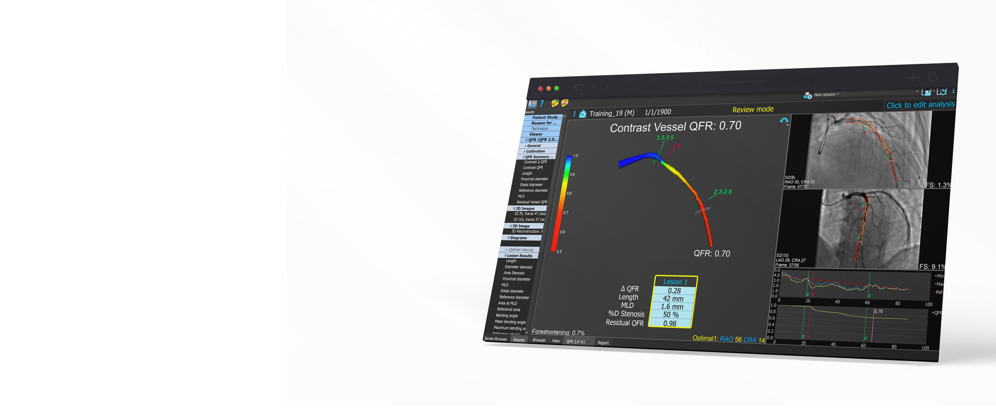Expand the General section in results tree
This screenshot has width=996, height=416.
pos(533,146)
